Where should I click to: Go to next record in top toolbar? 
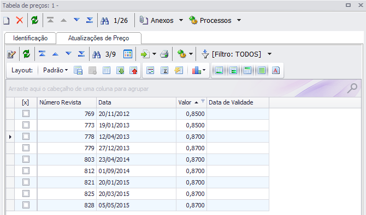[x=76, y=20]
